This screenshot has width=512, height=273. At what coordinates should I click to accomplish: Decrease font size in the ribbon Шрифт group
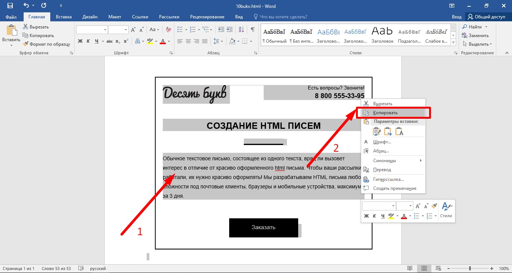pyautogui.click(x=141, y=30)
